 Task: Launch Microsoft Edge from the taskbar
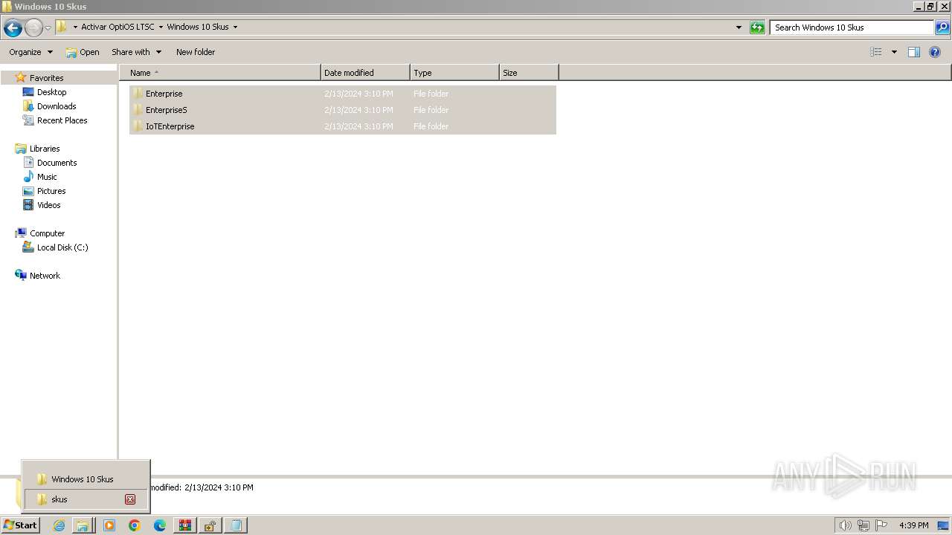click(160, 525)
